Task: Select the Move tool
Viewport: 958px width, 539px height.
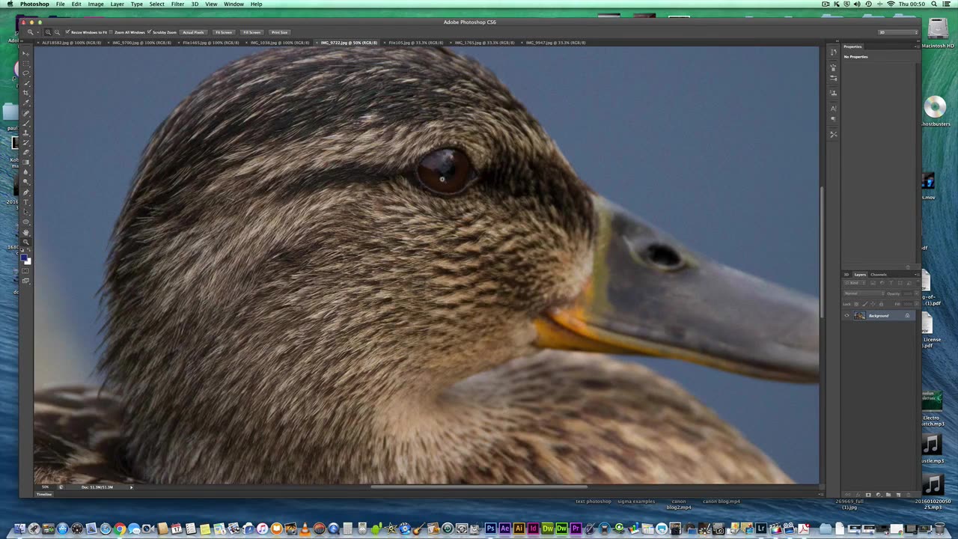Action: pos(25,52)
